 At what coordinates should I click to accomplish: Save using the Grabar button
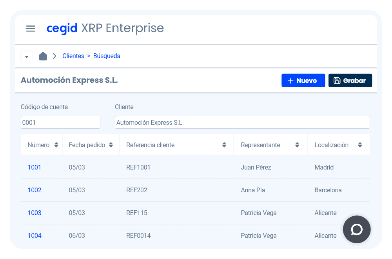[350, 80]
